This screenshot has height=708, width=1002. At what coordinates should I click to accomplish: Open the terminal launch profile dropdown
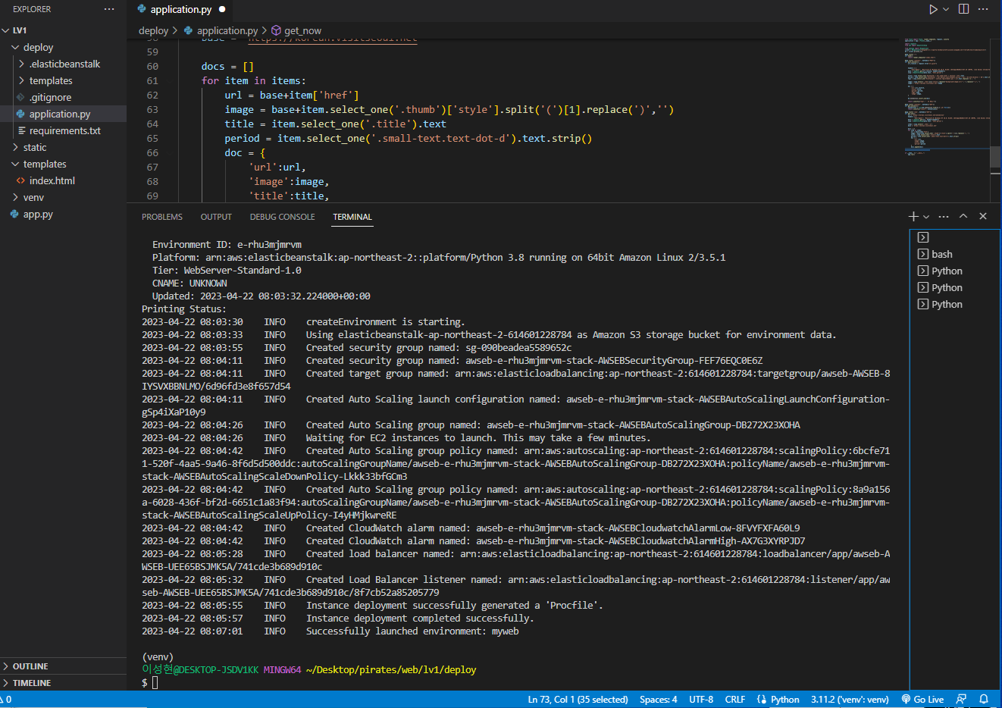[926, 217]
